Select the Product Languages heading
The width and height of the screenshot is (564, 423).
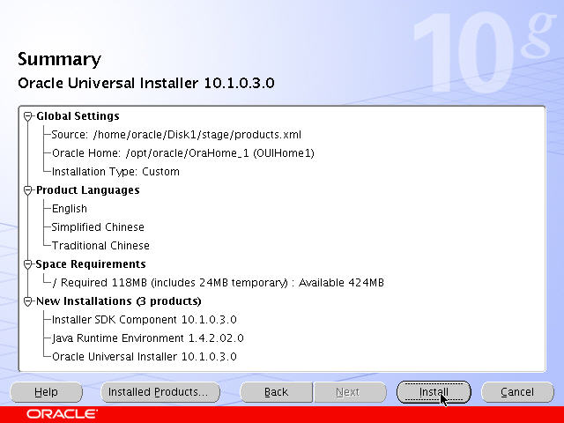(88, 190)
